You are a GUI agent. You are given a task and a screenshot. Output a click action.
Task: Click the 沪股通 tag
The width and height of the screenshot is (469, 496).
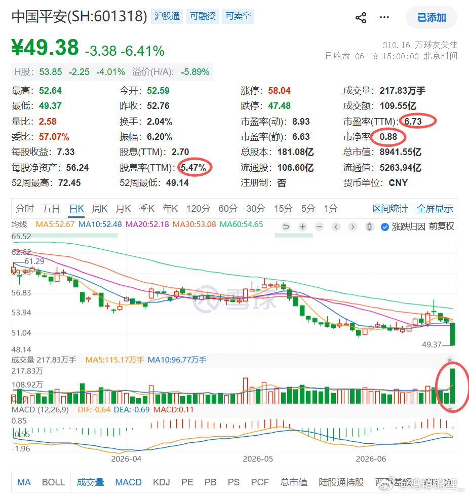(x=167, y=16)
